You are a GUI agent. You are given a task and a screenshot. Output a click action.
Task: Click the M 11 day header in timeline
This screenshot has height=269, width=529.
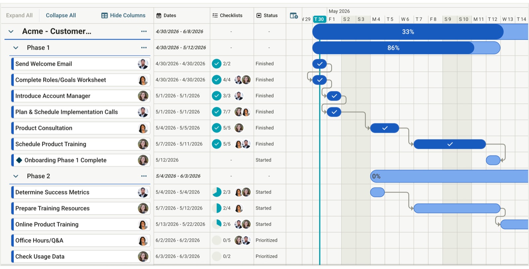tap(479, 19)
